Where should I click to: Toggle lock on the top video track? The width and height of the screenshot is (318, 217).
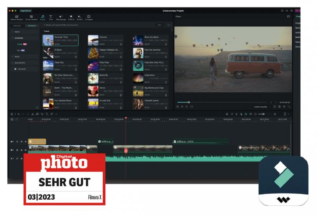point(17,142)
